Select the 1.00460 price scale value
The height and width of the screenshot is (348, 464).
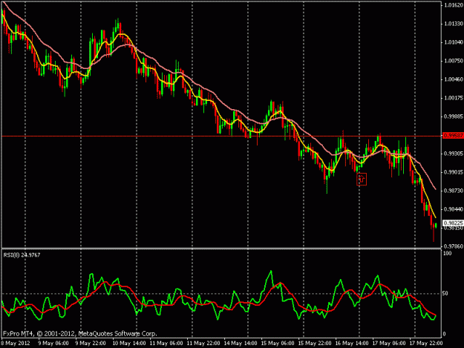pos(454,79)
